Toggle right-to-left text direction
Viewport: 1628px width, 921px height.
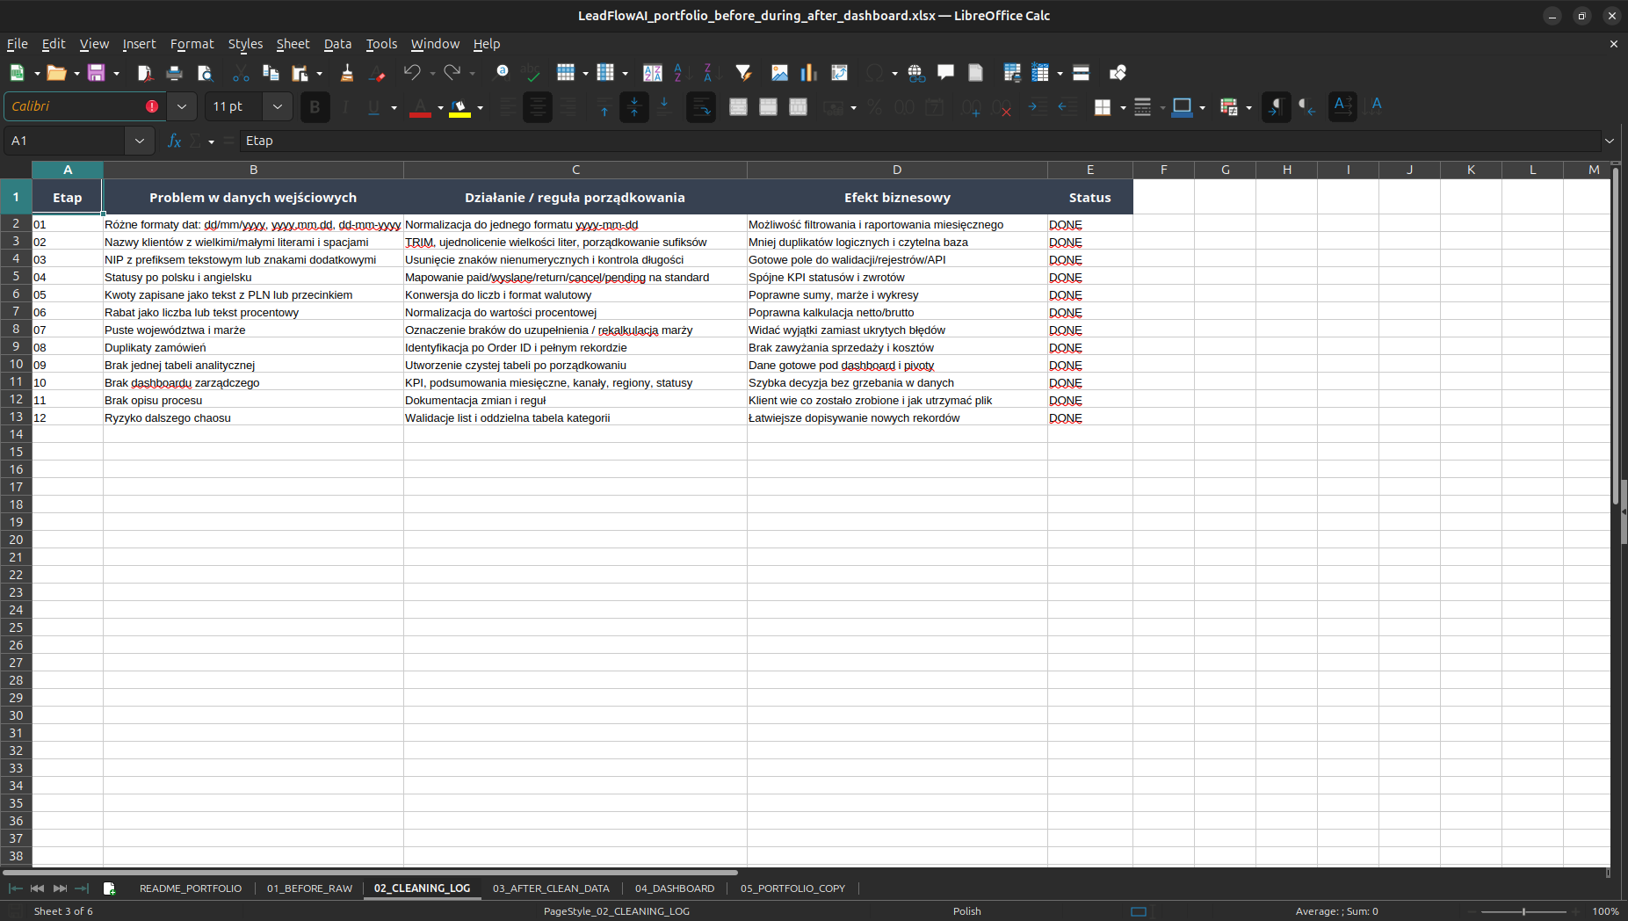[1306, 107]
